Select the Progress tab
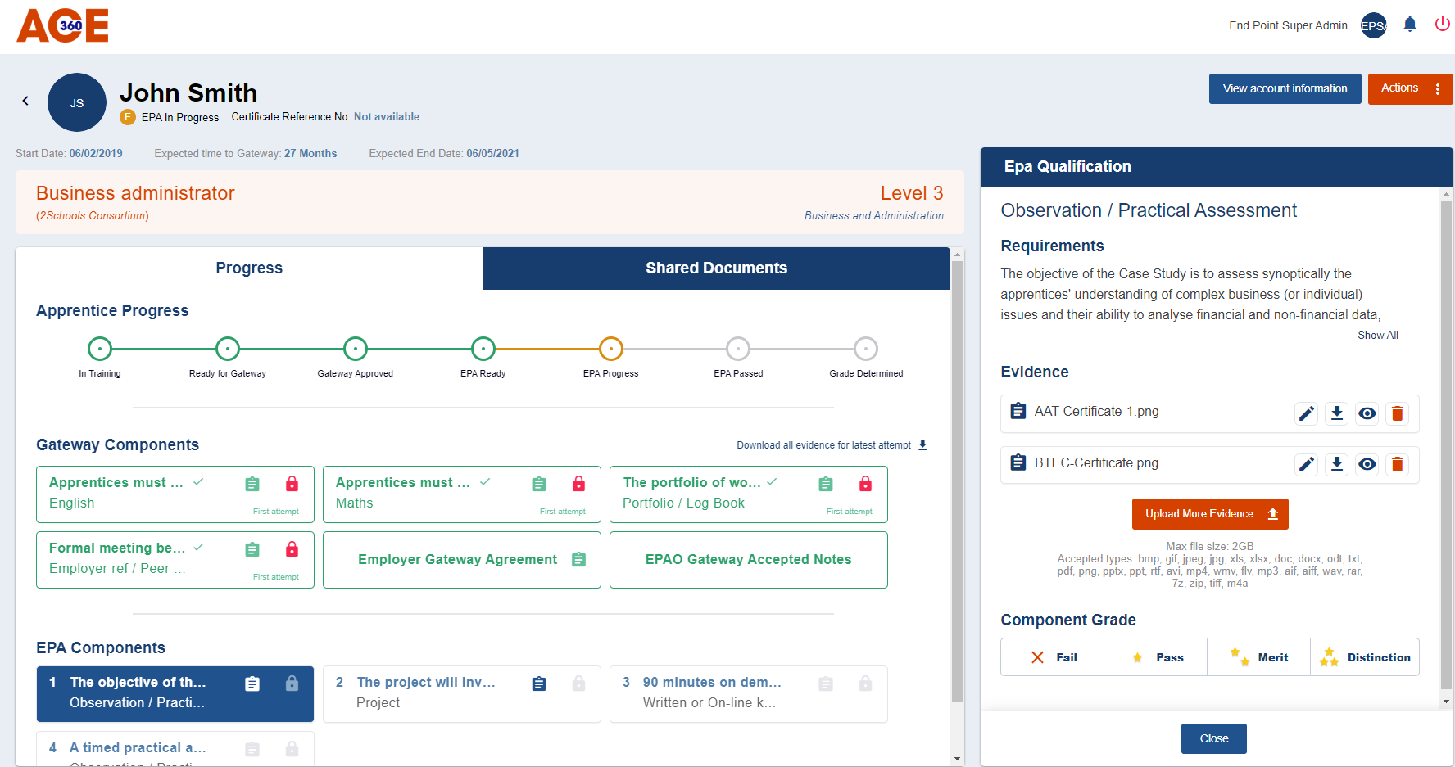The image size is (1455, 767). coord(249,268)
